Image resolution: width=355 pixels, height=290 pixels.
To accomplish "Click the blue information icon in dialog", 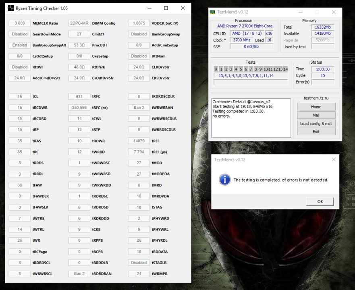I will pos(224,180).
